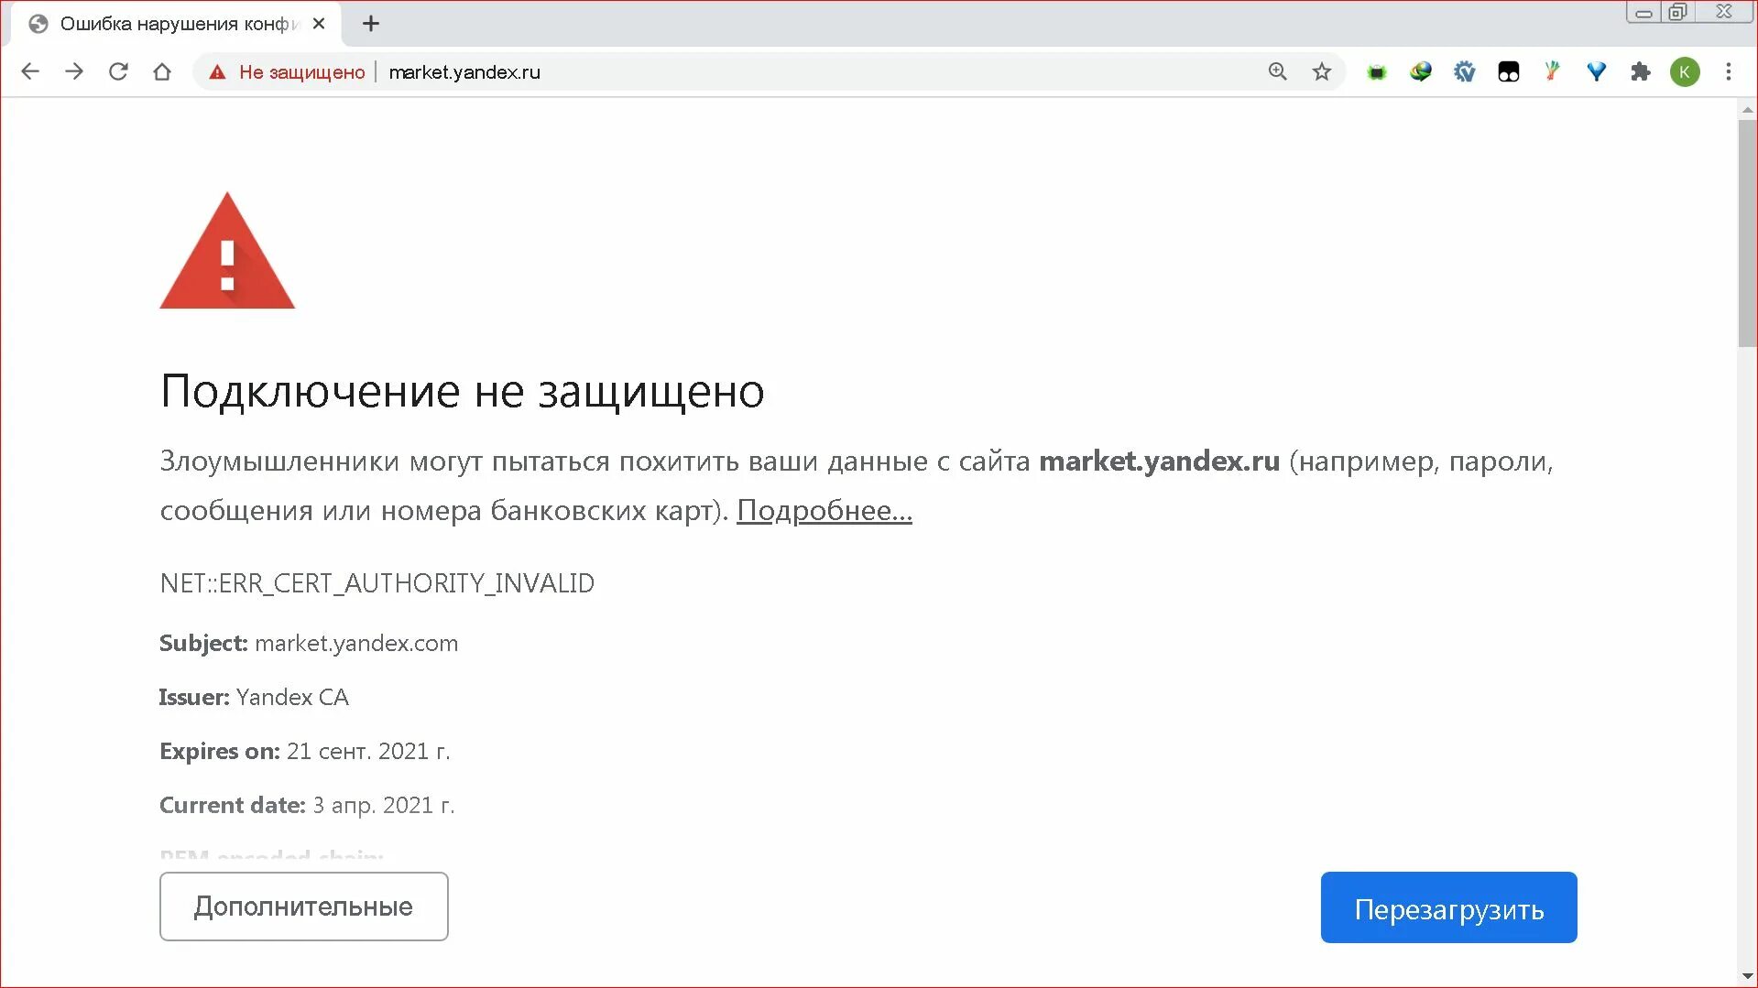Image resolution: width=1758 pixels, height=988 pixels.
Task: Click bold market.yandex.ru in warning text
Action: point(1159,461)
